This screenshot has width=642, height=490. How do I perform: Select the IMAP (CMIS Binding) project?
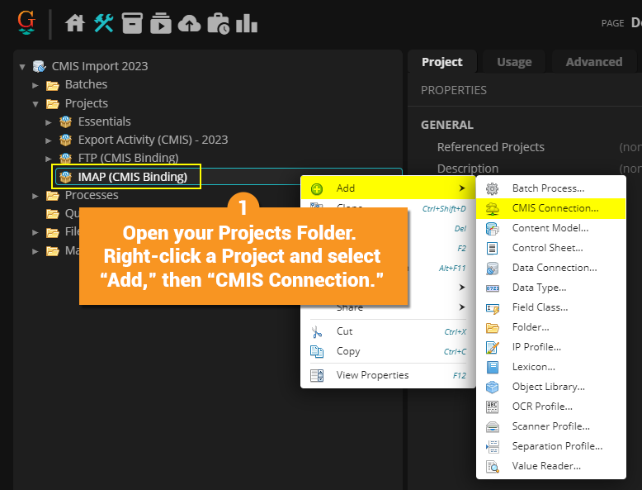[x=133, y=177]
